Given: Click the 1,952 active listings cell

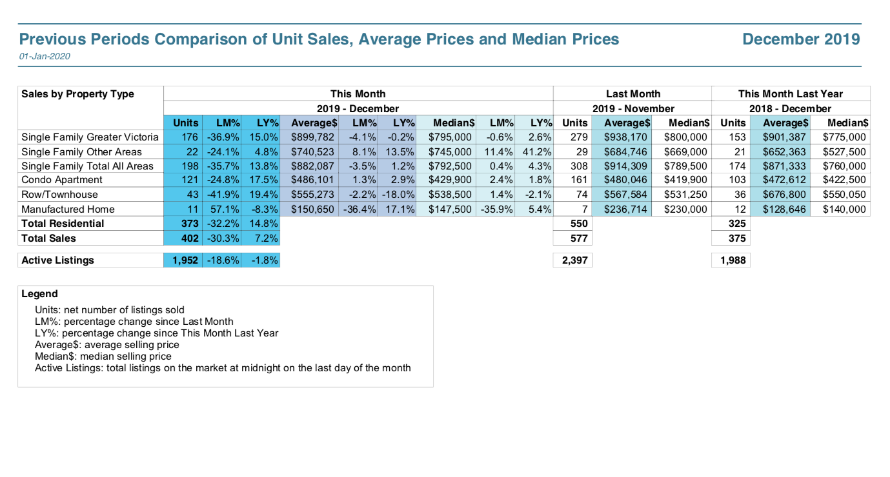Looking at the screenshot, I should click(x=184, y=260).
